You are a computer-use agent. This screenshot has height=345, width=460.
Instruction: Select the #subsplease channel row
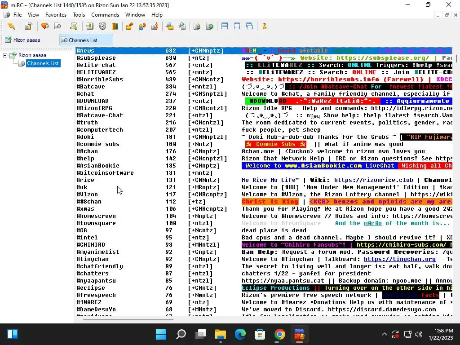click(264, 58)
